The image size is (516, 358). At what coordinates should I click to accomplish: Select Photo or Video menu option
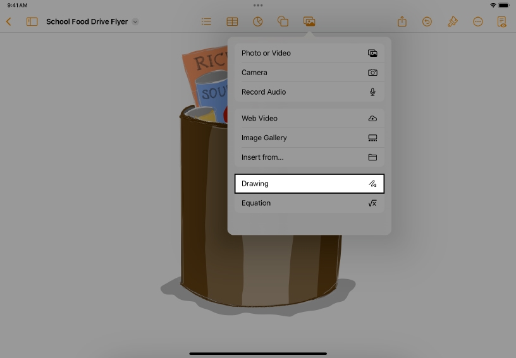click(x=309, y=53)
